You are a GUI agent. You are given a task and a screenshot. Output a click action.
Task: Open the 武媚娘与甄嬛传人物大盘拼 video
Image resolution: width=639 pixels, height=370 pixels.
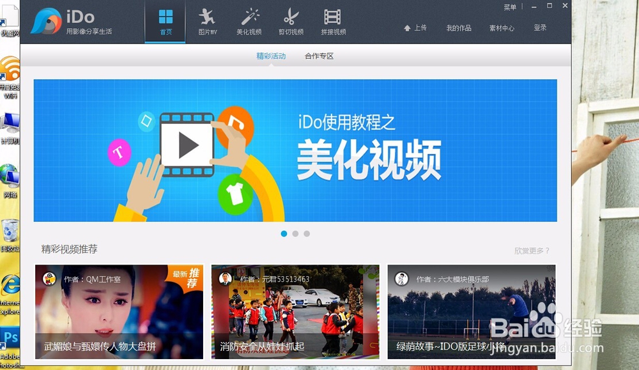pyautogui.click(x=119, y=312)
